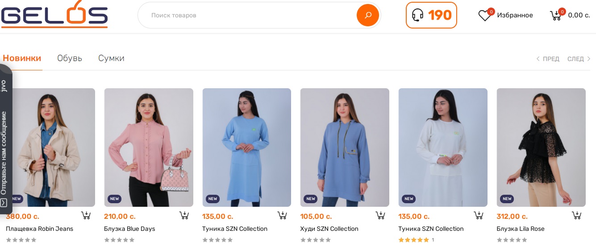Go to previous products with ПРЕД
The width and height of the screenshot is (596, 250).
pos(548,59)
